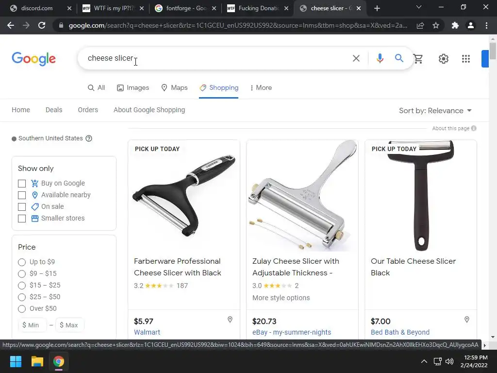Open Google settings gear icon

pos(444,59)
